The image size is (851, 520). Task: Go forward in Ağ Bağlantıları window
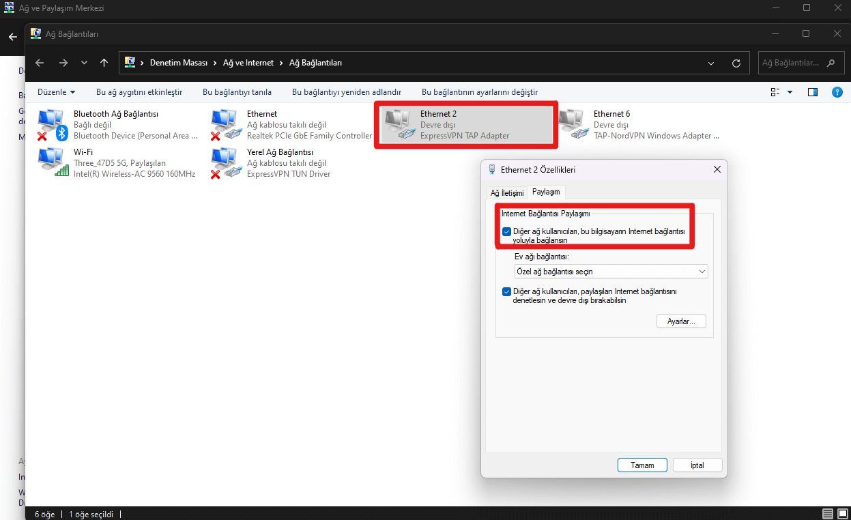click(63, 63)
